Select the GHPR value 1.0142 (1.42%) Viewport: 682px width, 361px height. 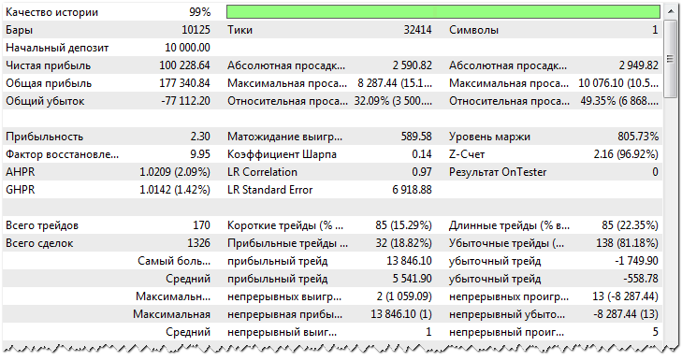point(175,190)
